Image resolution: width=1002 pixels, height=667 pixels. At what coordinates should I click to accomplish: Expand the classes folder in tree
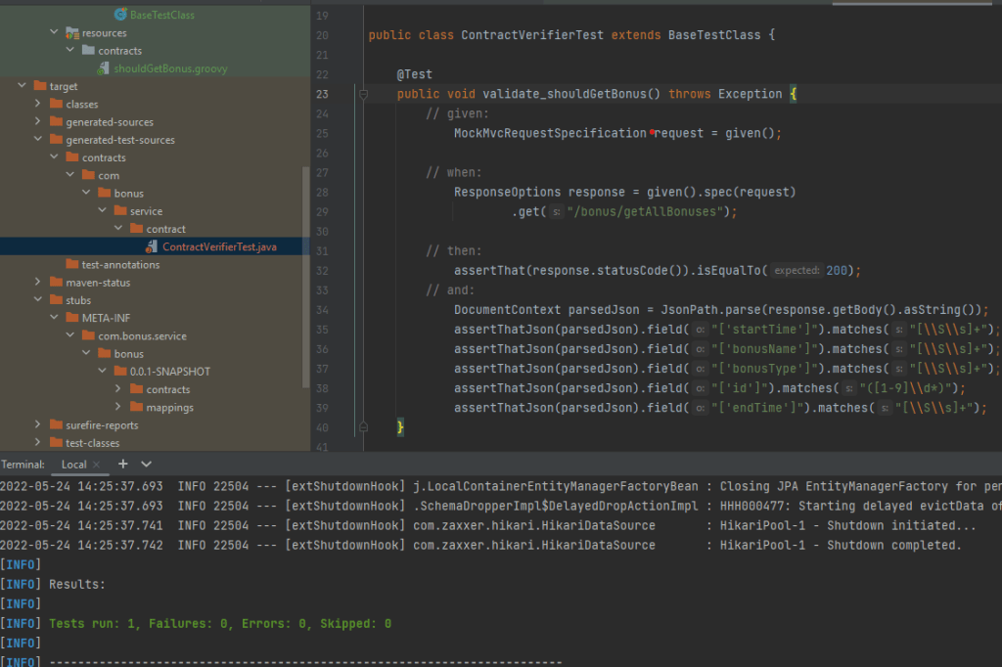coord(37,104)
